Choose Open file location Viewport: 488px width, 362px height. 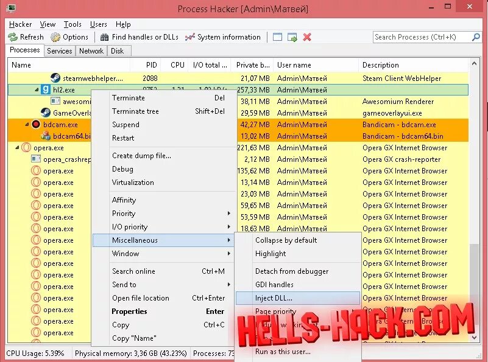click(x=164, y=298)
